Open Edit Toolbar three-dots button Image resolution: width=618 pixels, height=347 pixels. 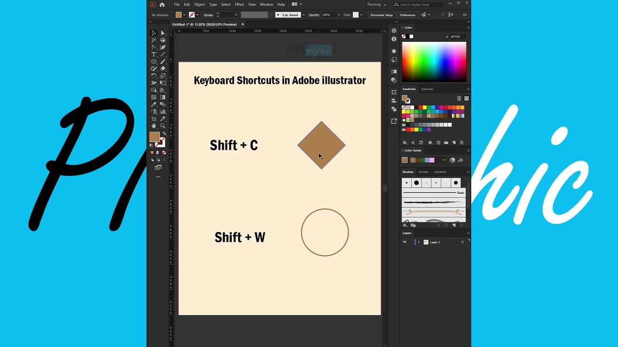(158, 177)
